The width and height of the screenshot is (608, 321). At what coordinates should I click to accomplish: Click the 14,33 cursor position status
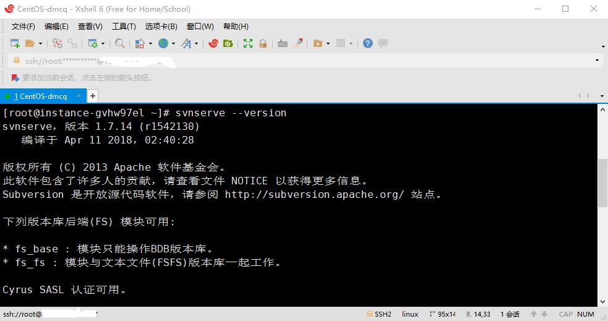(x=478, y=314)
